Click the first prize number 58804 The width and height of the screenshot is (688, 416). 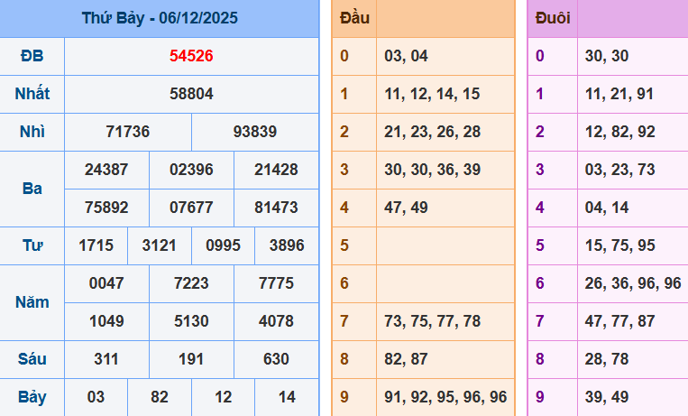coord(191,94)
